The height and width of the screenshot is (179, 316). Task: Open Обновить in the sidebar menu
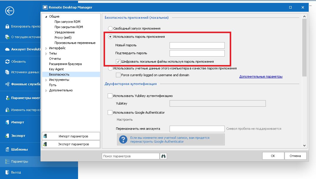18,62
